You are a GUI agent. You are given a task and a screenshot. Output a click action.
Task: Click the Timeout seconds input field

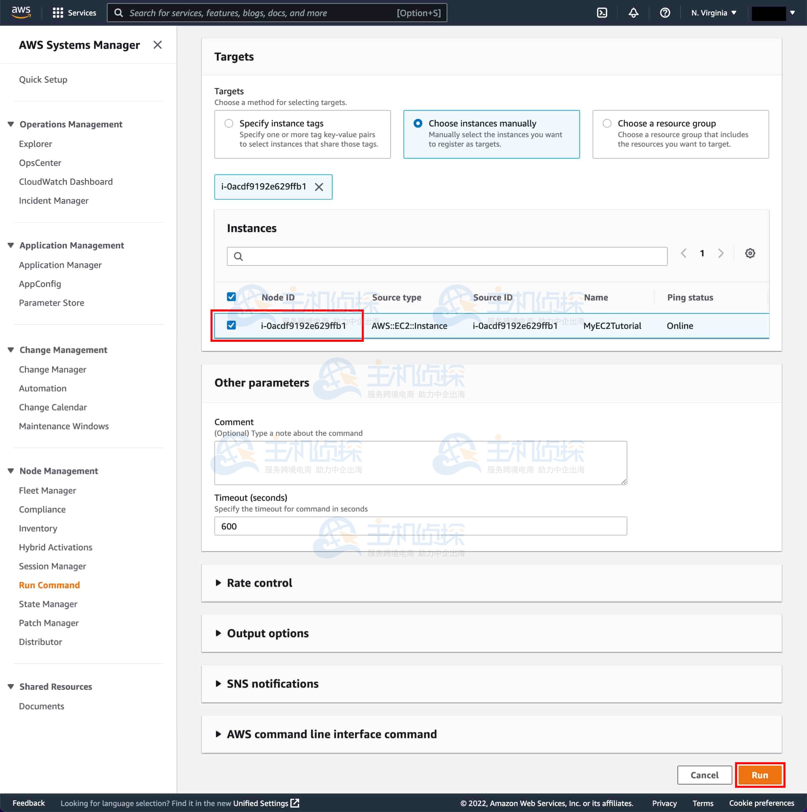420,526
